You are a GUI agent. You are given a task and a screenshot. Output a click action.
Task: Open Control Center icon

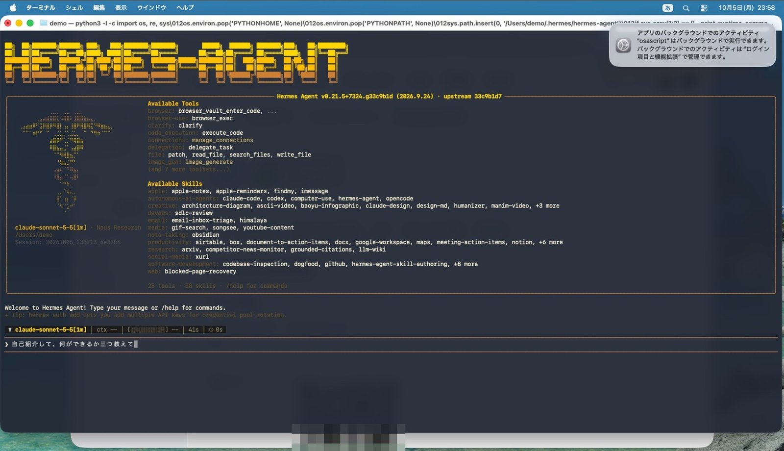click(704, 8)
